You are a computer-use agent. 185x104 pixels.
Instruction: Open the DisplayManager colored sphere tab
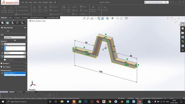pos(22,23)
